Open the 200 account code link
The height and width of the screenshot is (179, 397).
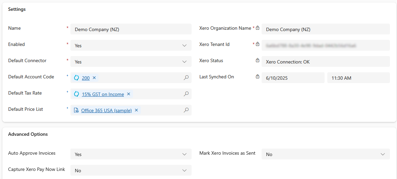pyautogui.click(x=86, y=78)
